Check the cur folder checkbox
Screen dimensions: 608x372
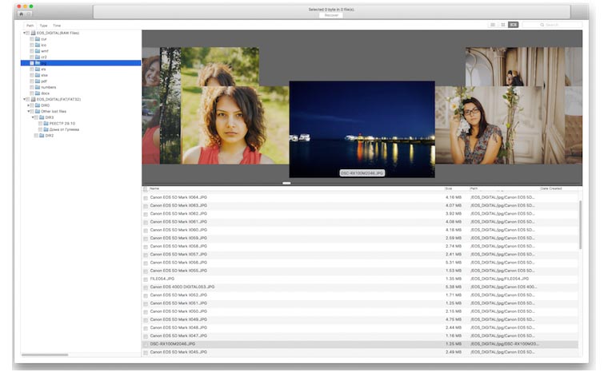click(32, 39)
